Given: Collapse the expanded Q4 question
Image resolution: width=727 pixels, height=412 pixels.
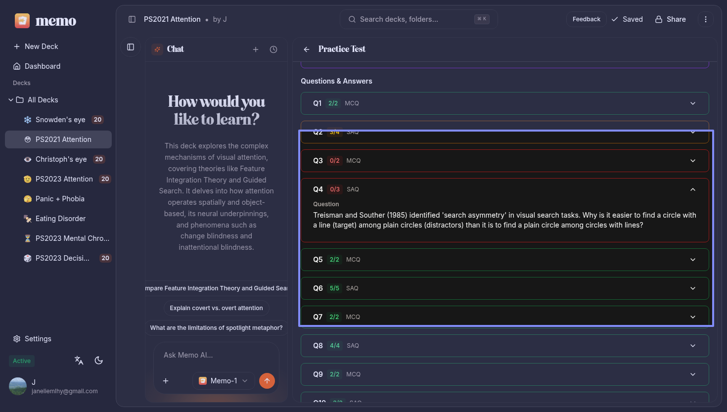Looking at the screenshot, I should (x=693, y=189).
